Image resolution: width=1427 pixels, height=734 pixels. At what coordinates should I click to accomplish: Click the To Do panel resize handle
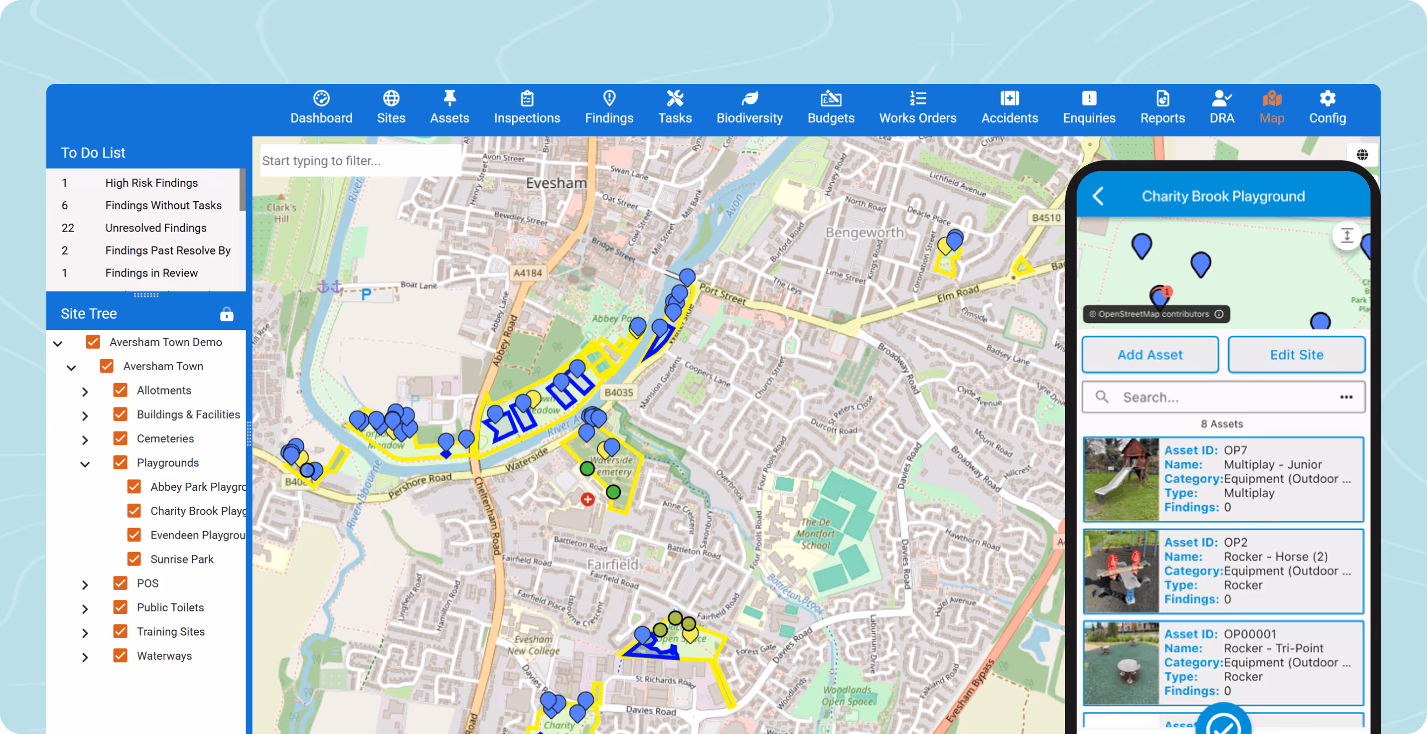pyautogui.click(x=146, y=295)
